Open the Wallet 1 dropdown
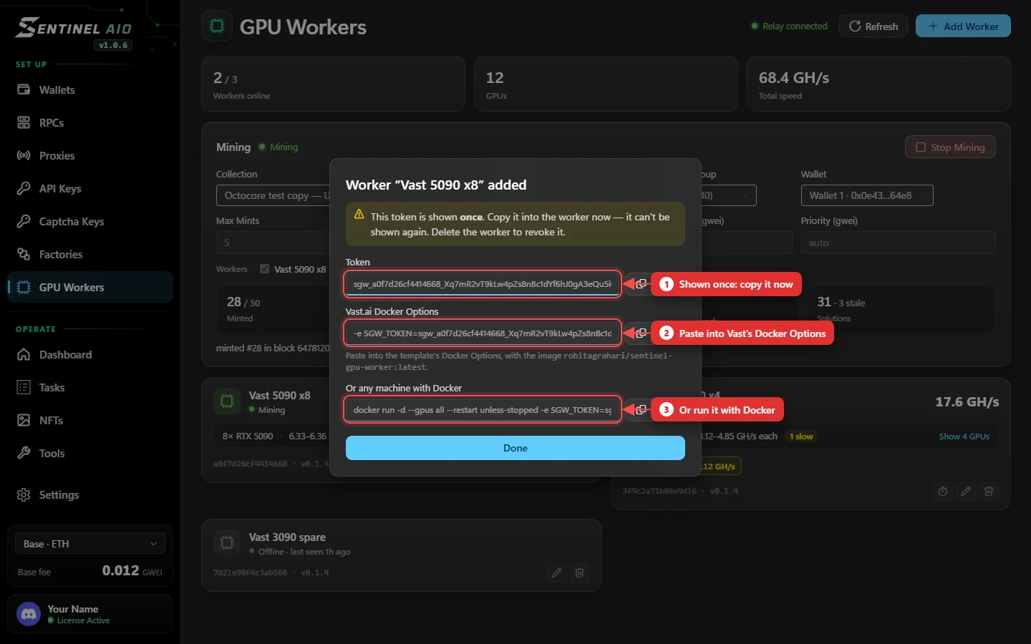 (867, 195)
